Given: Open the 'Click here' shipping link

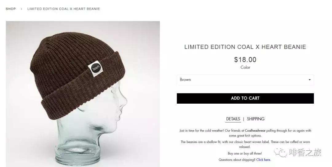Looking at the screenshot, I should [263, 160].
